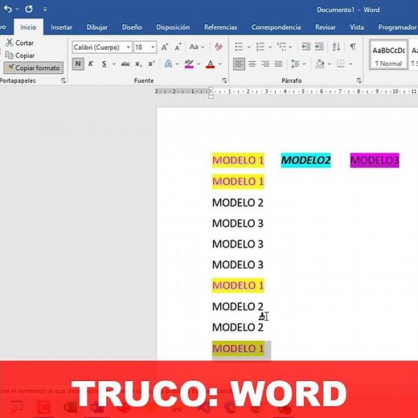Open the Párrafo dialog launcher
This screenshot has height=418, width=418.
(359, 80)
